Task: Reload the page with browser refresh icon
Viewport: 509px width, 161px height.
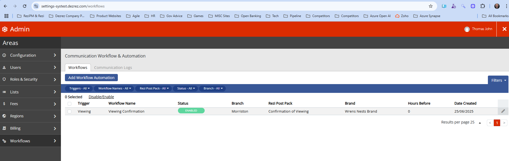Action: click(x=25, y=6)
